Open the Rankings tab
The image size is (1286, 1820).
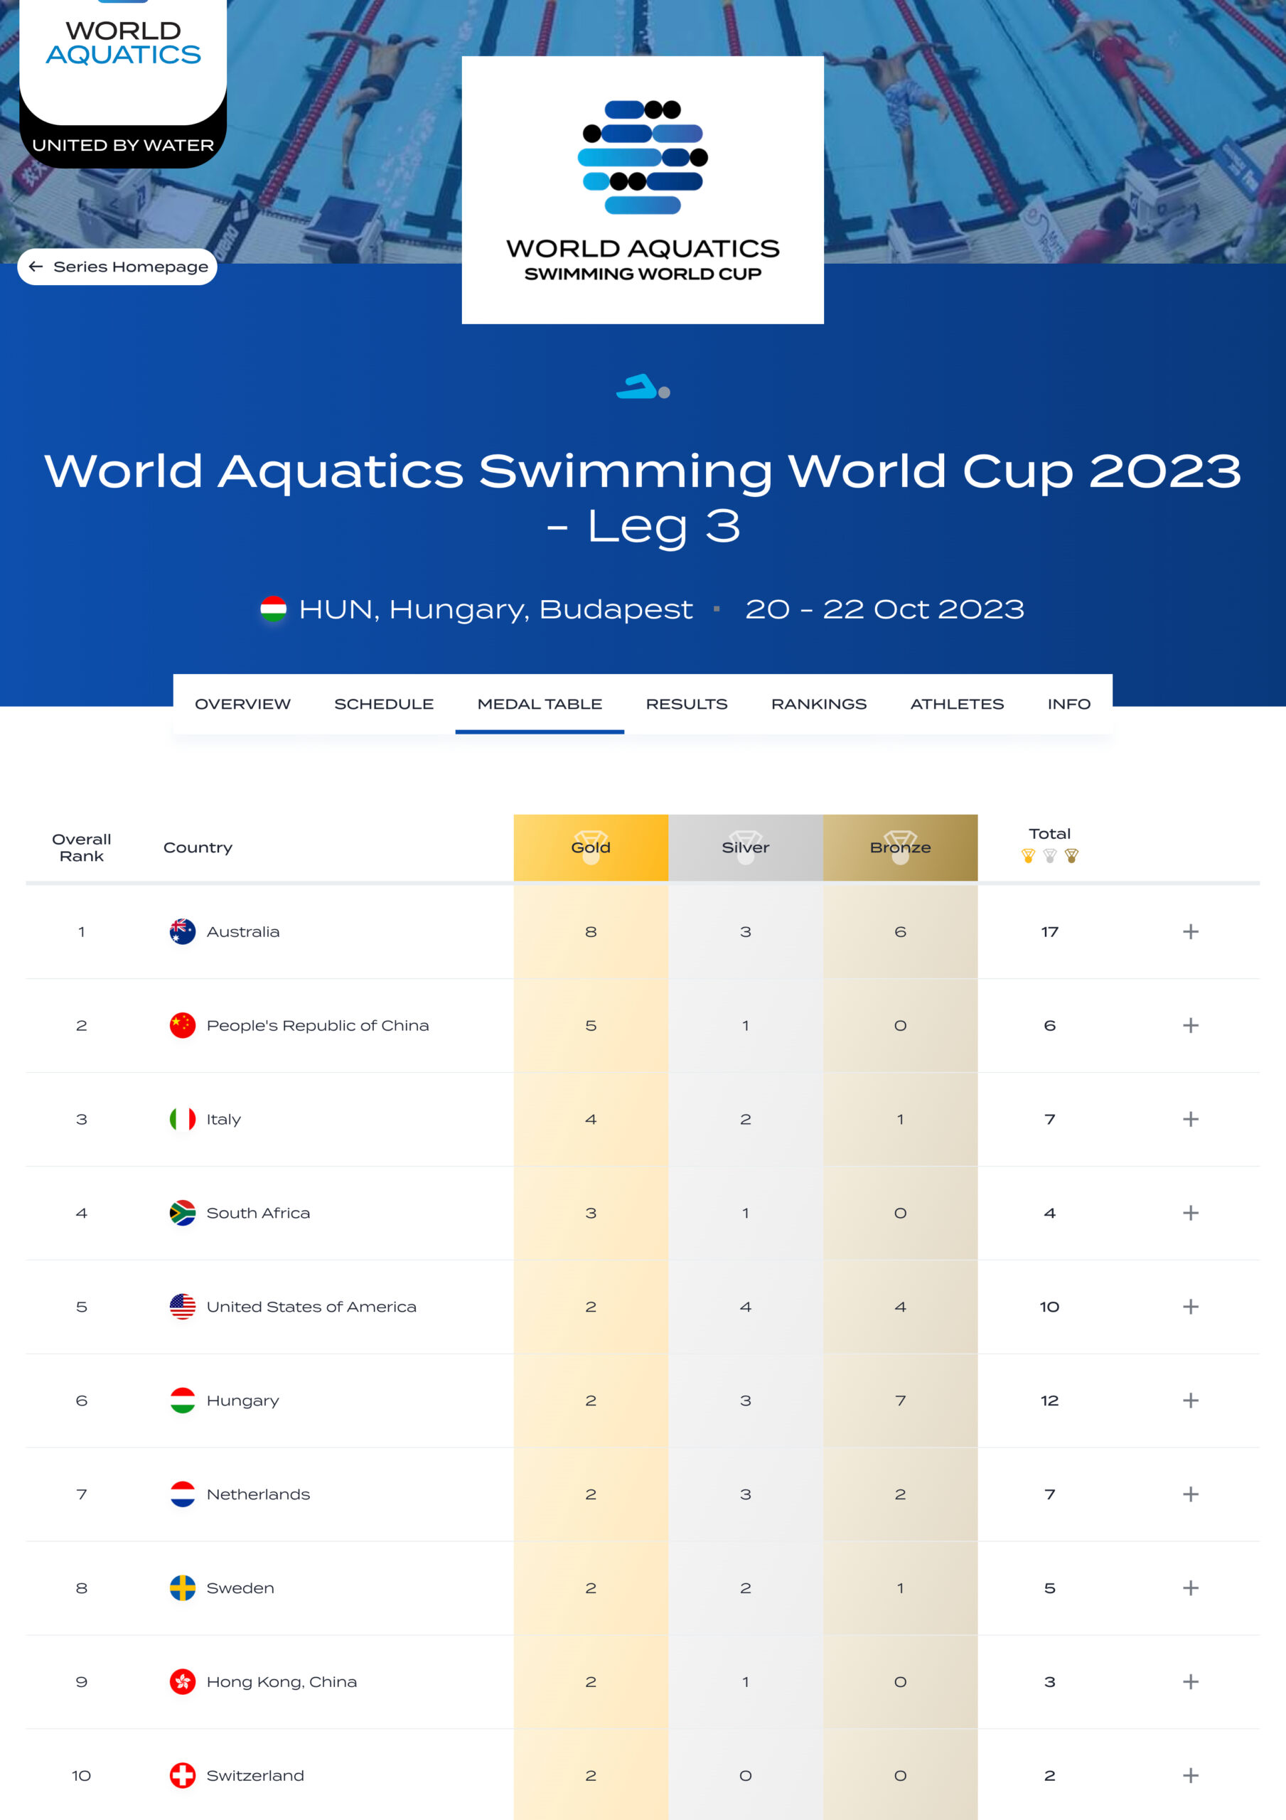[x=818, y=704]
